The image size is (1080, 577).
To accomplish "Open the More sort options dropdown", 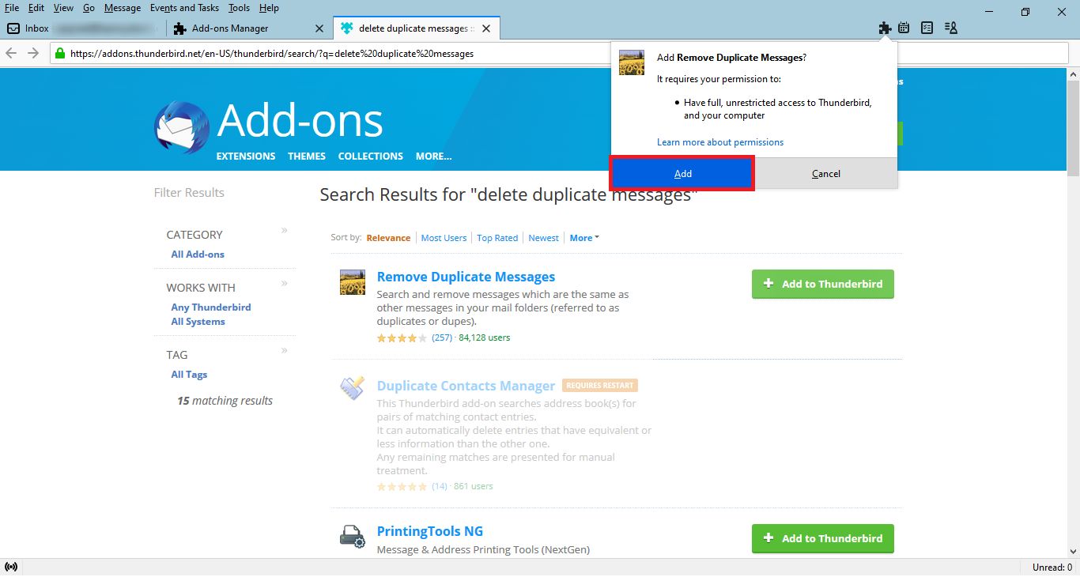I will [584, 238].
